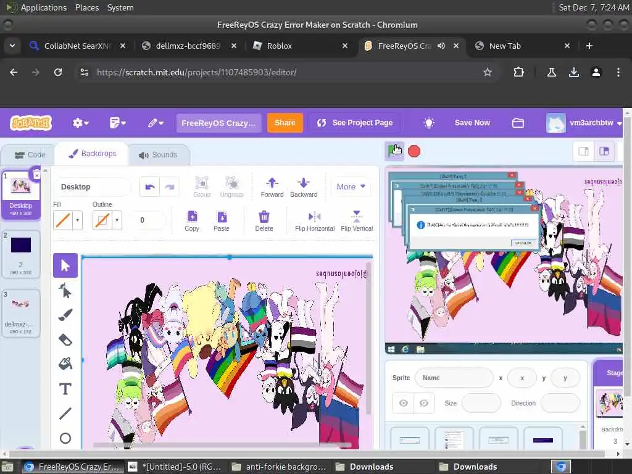Click the orange Share button

pyautogui.click(x=285, y=123)
